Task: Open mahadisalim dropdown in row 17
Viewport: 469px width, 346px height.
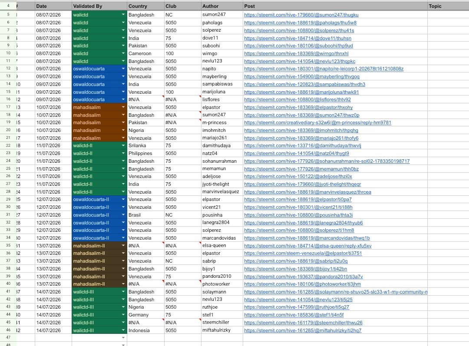Action: click(123, 107)
